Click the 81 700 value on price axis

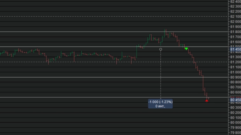[x=236, y=37]
